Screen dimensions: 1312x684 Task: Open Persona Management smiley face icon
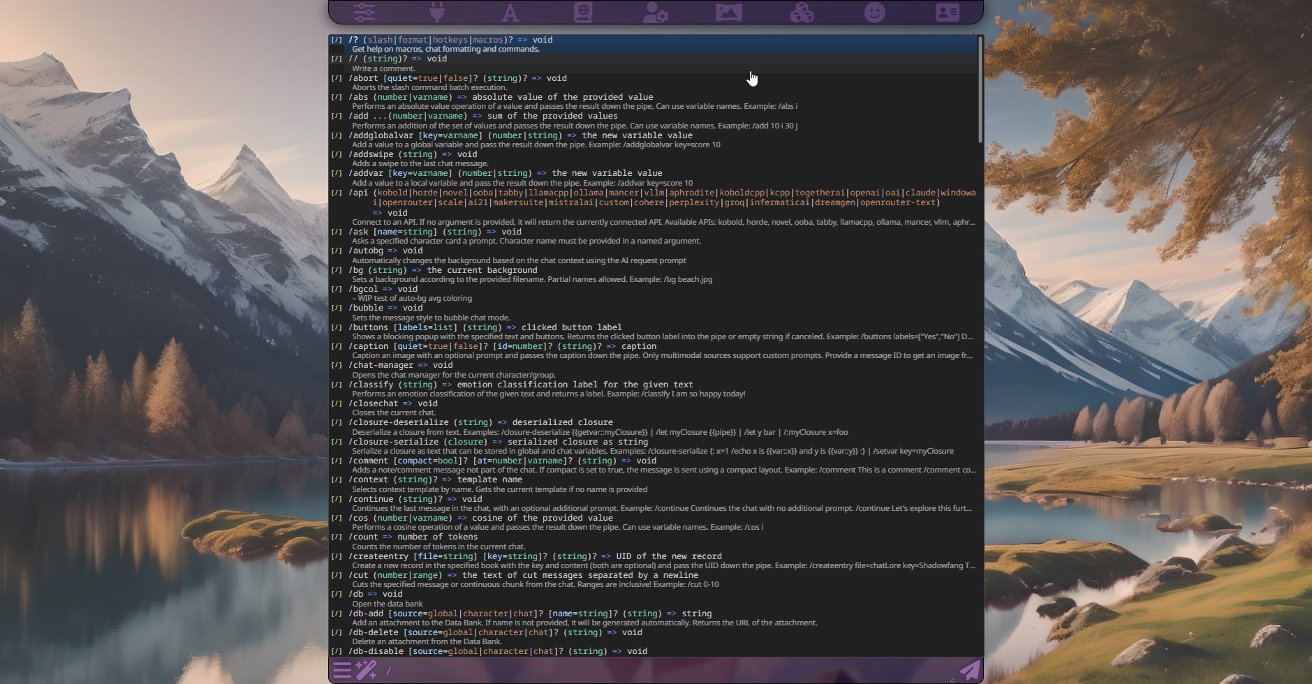pos(874,12)
